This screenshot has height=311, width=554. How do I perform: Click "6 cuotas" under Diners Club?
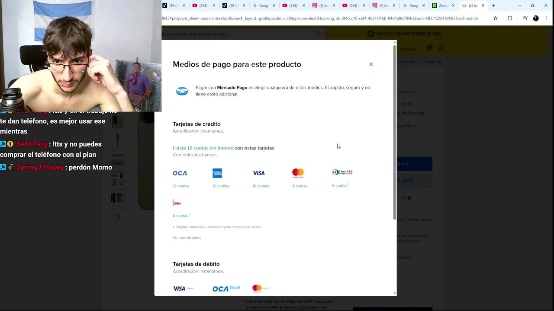[x=340, y=186]
